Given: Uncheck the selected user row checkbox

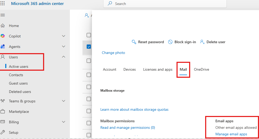Looking at the screenshot, I should pos(89,47).
